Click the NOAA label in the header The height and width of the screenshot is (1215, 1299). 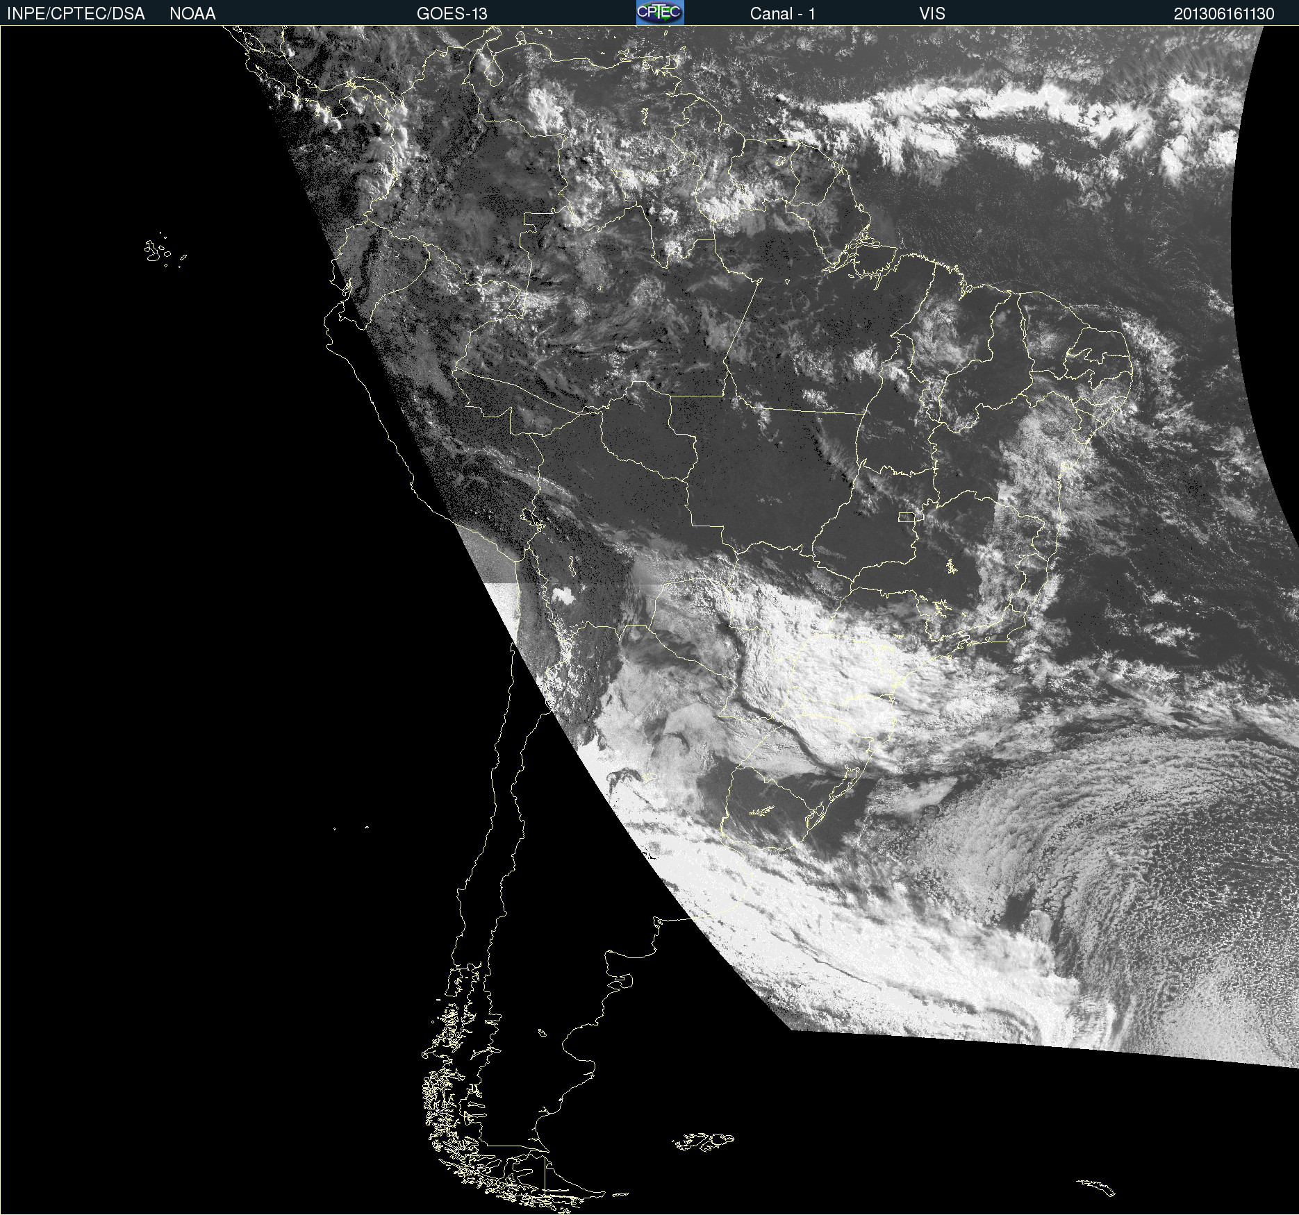[192, 14]
